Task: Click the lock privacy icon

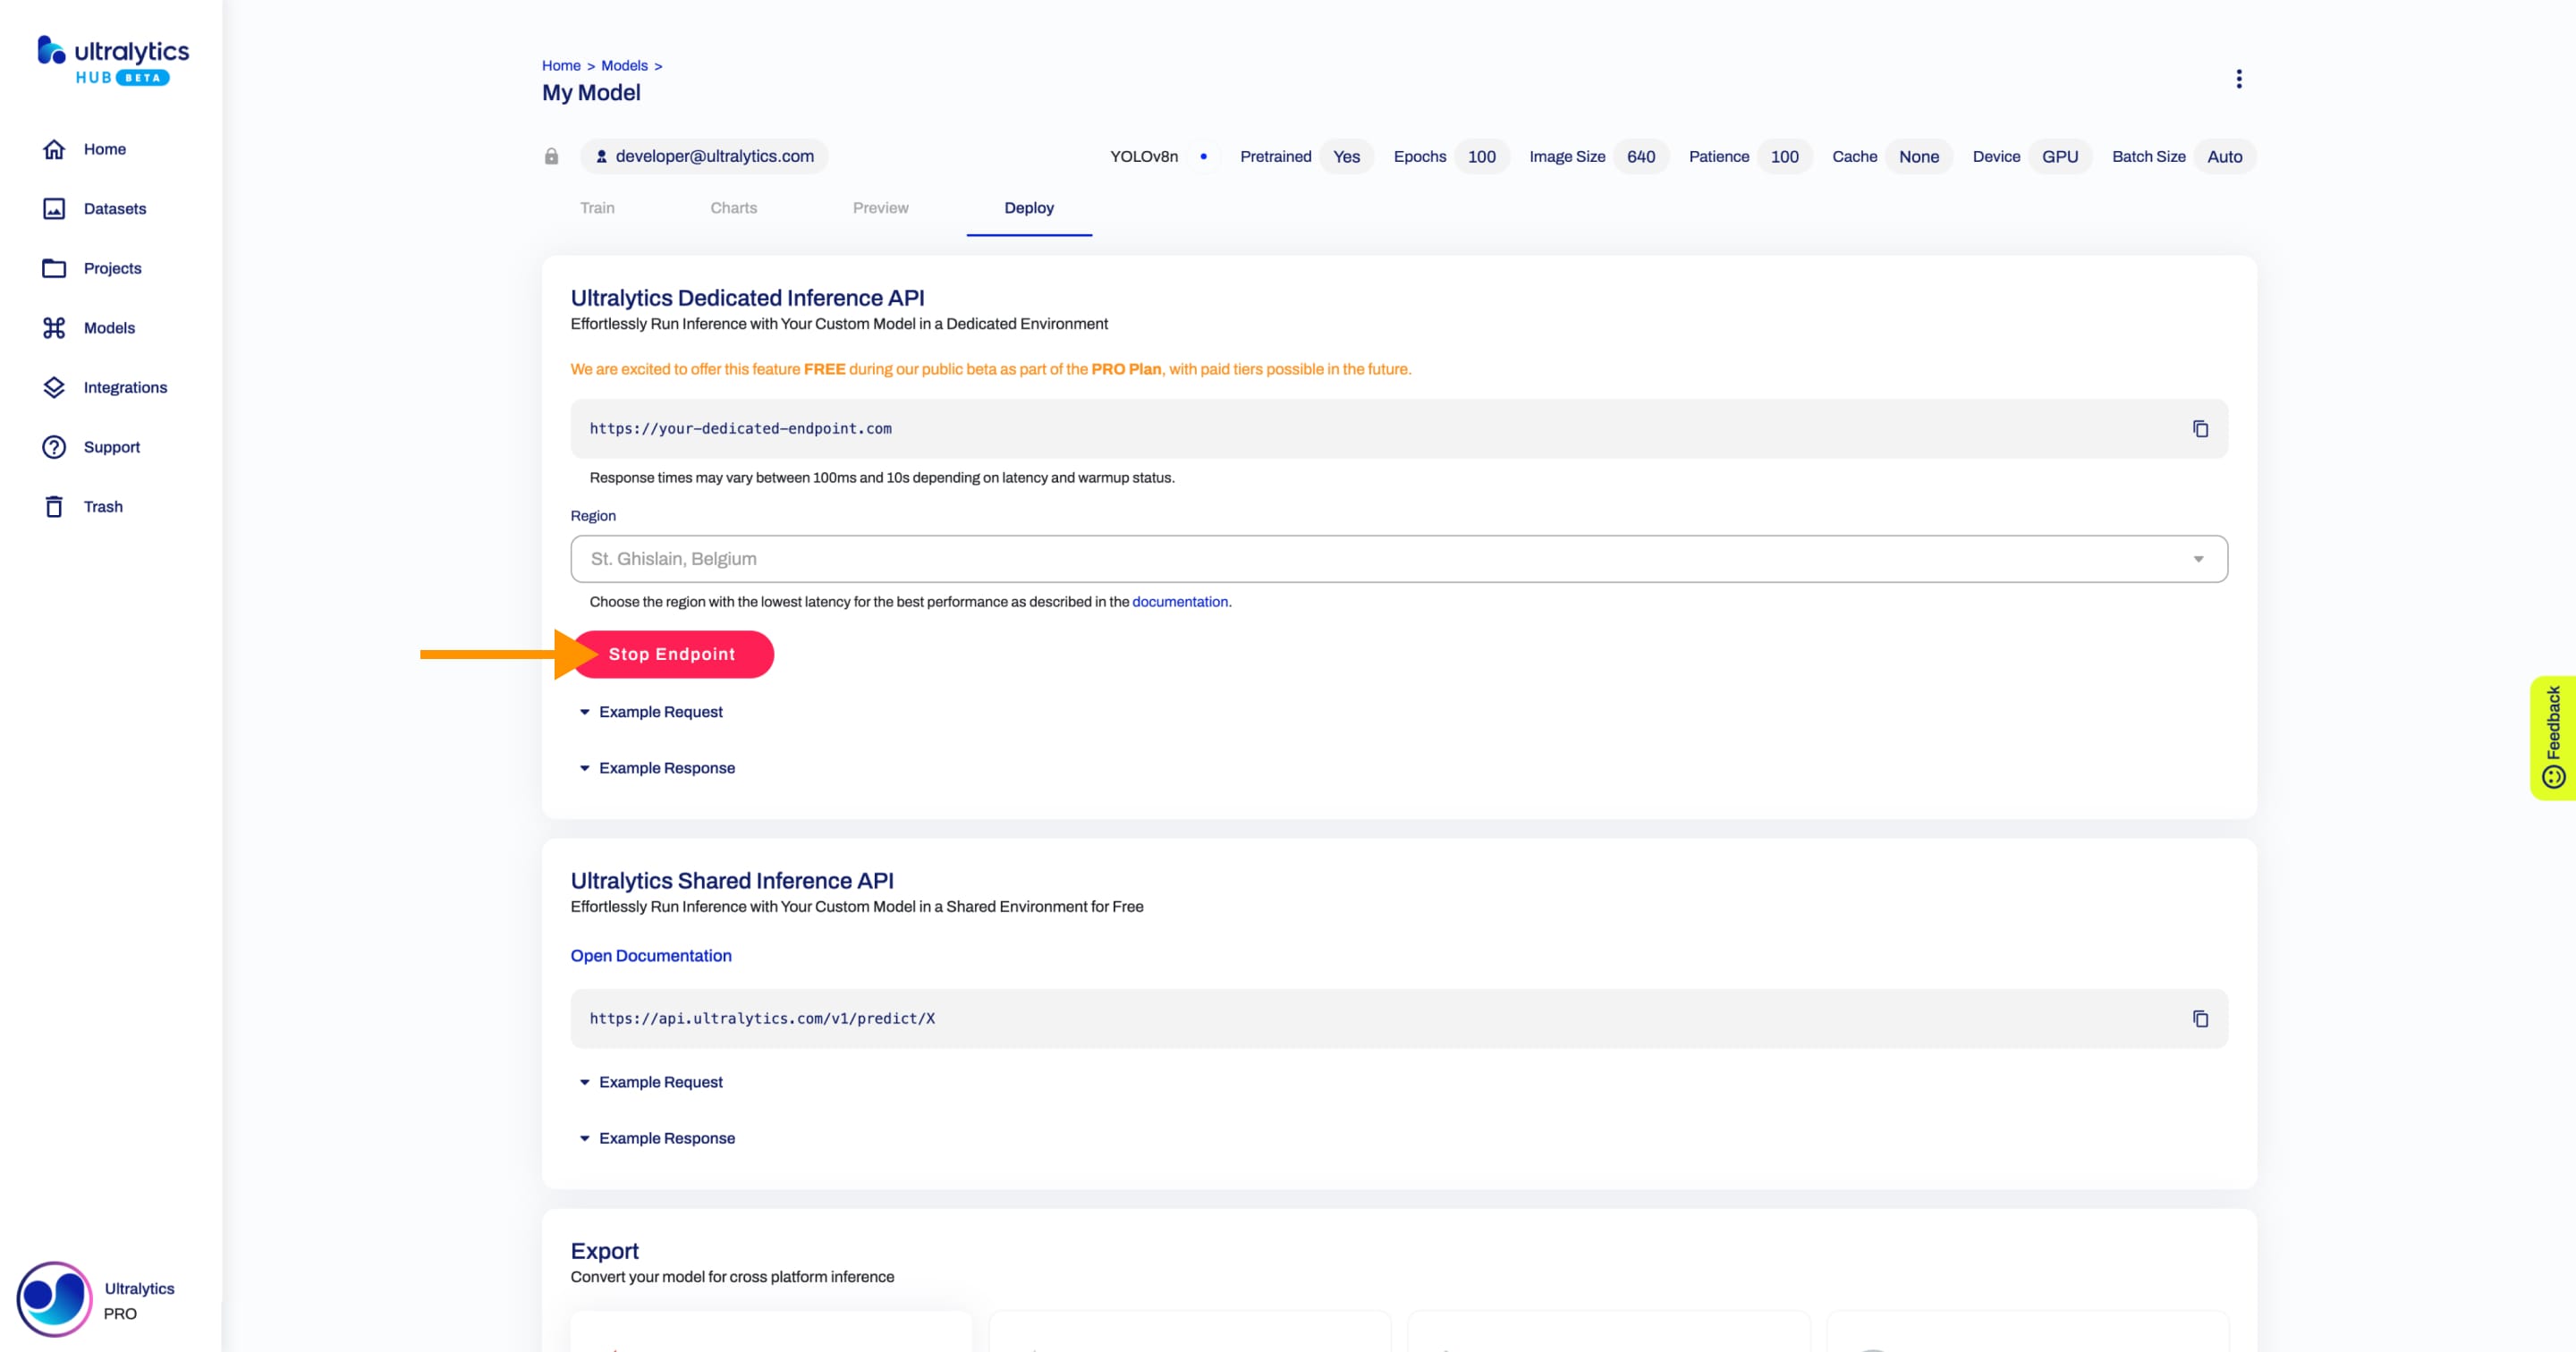Action: [551, 157]
